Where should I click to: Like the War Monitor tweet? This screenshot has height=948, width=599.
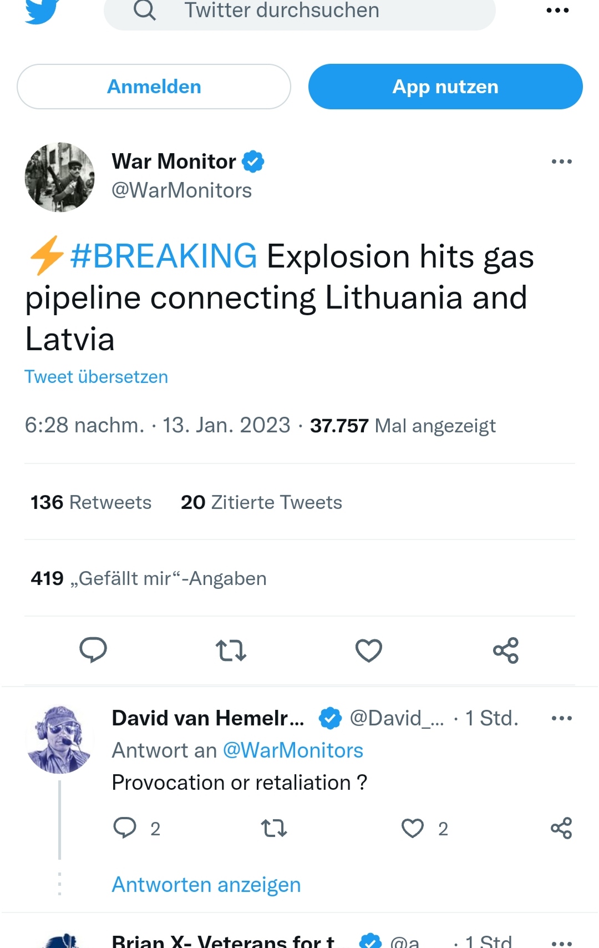369,650
